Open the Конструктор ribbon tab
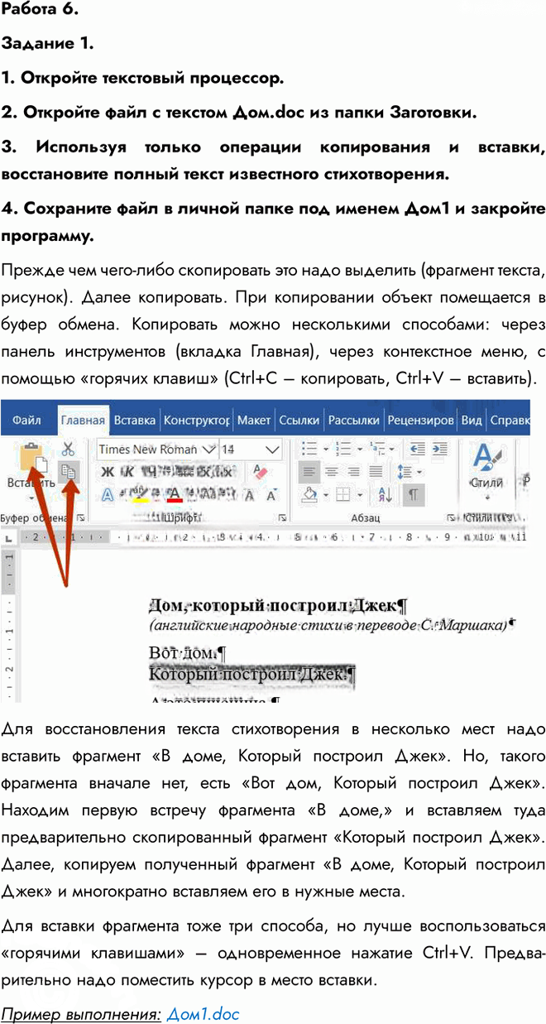The image size is (546, 1024). (196, 421)
